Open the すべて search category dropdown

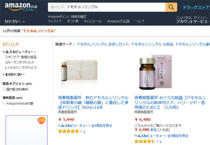[x=57, y=7]
